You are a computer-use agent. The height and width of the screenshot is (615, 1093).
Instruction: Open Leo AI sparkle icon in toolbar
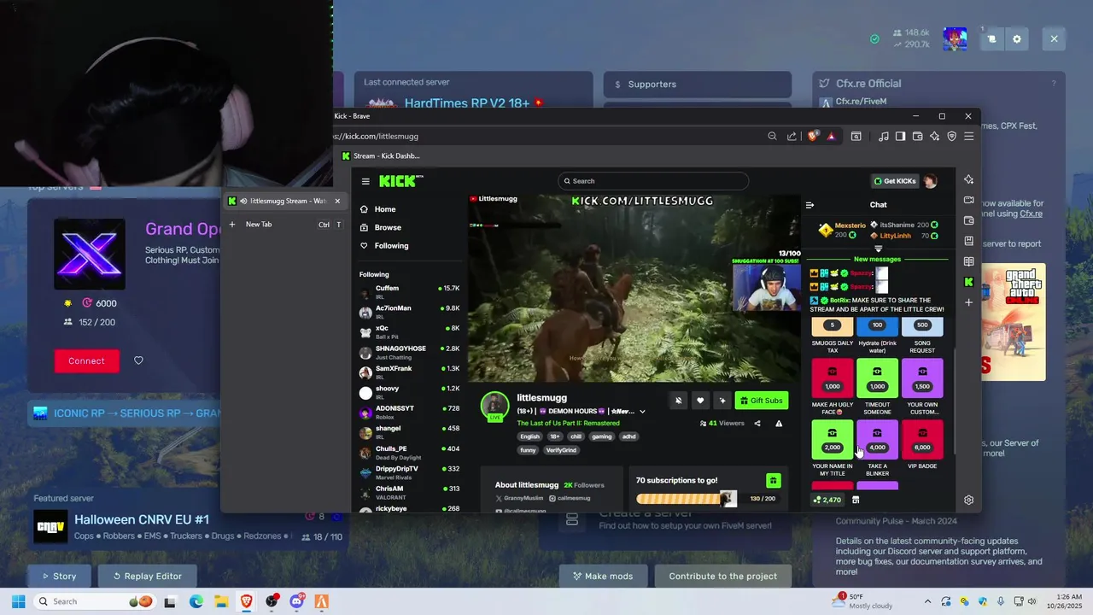(x=935, y=136)
